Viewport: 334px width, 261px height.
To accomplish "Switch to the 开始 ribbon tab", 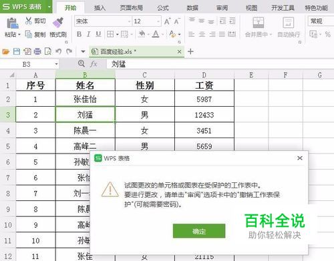I will point(70,8).
